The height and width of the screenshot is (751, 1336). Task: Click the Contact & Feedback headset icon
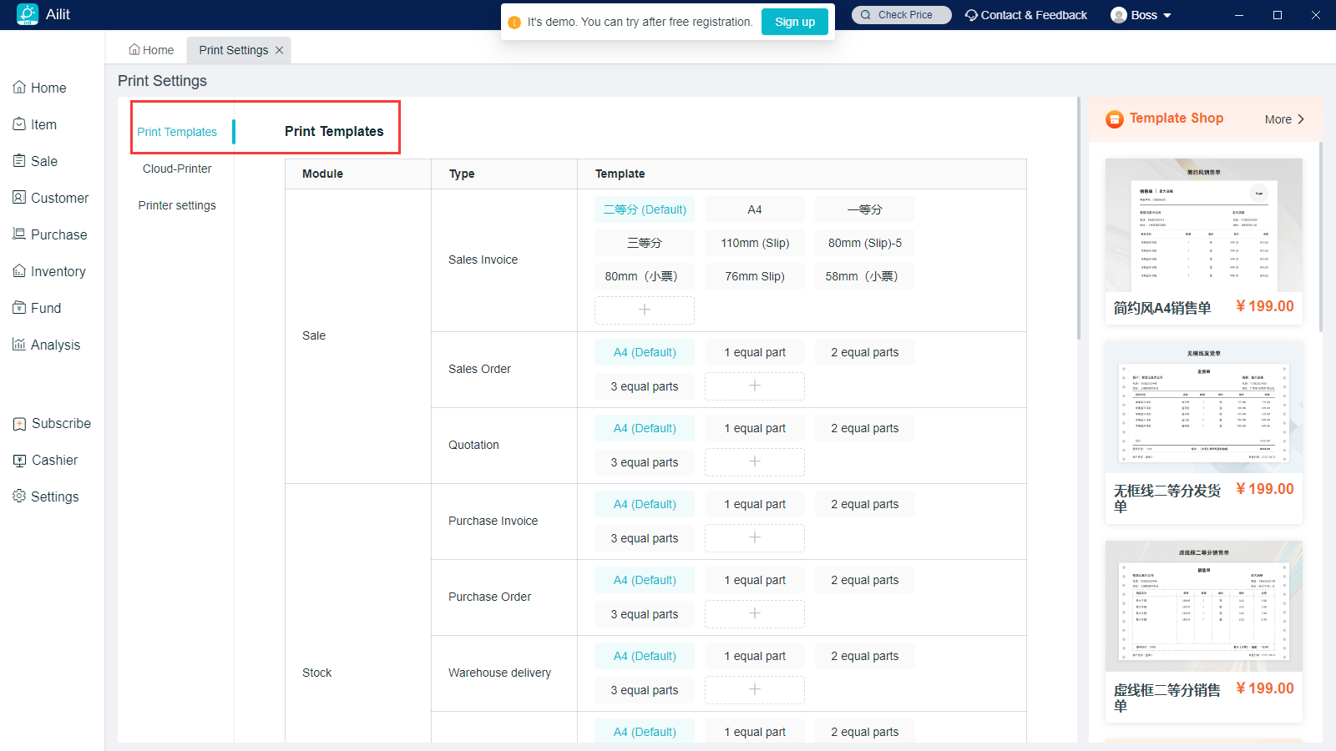(971, 15)
